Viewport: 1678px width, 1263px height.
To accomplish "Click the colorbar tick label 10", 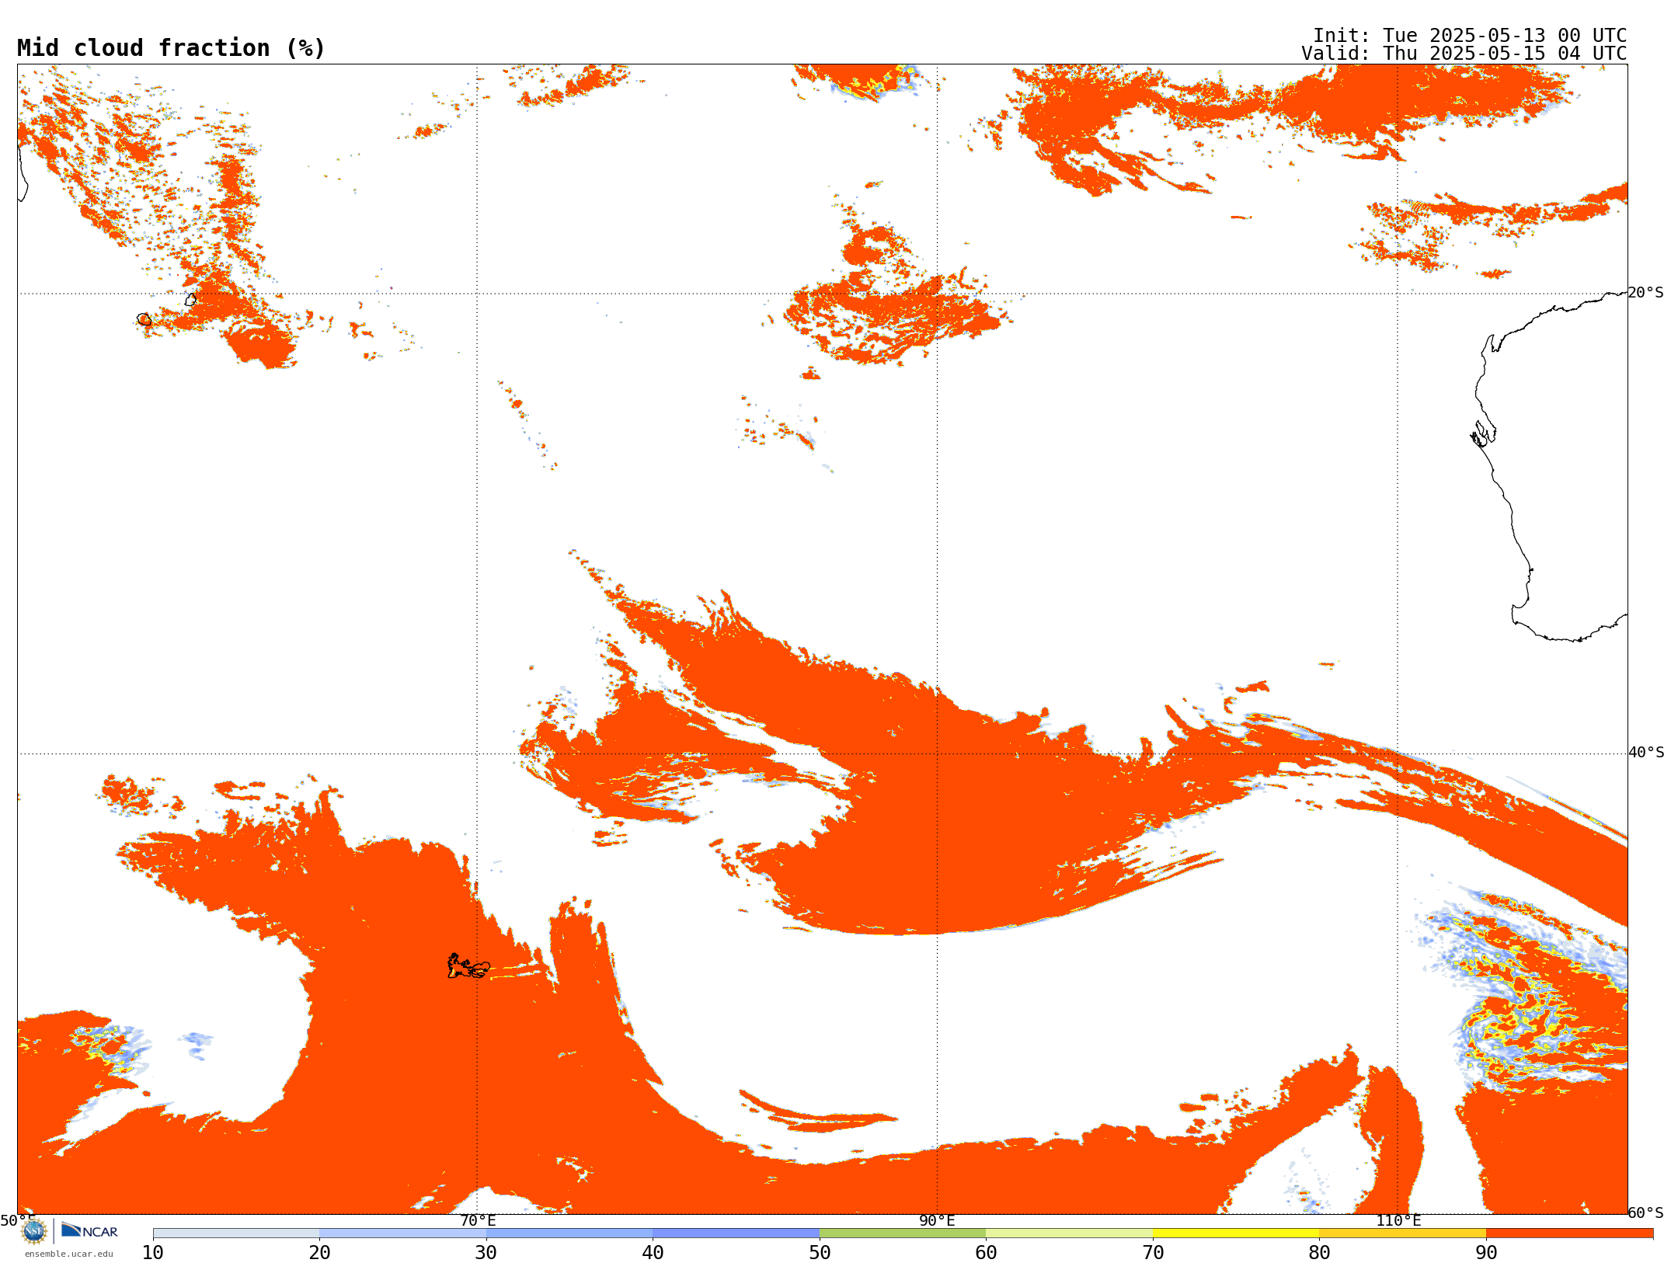I will pos(153,1253).
